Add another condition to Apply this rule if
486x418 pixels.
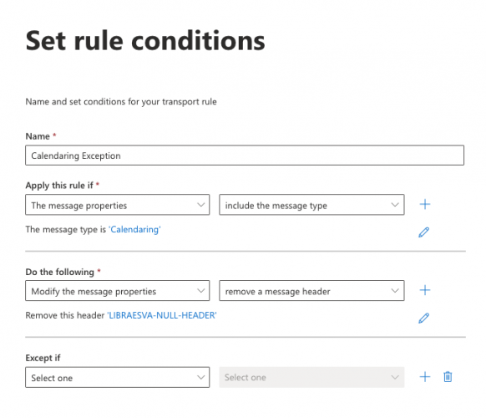[x=425, y=205]
